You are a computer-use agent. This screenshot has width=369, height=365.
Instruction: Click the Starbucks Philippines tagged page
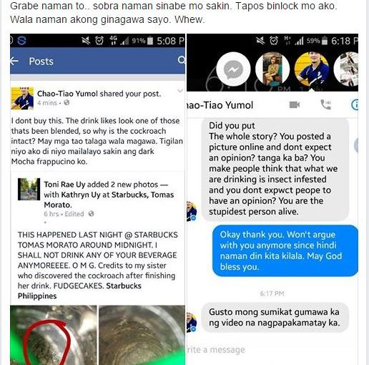pos(79,291)
